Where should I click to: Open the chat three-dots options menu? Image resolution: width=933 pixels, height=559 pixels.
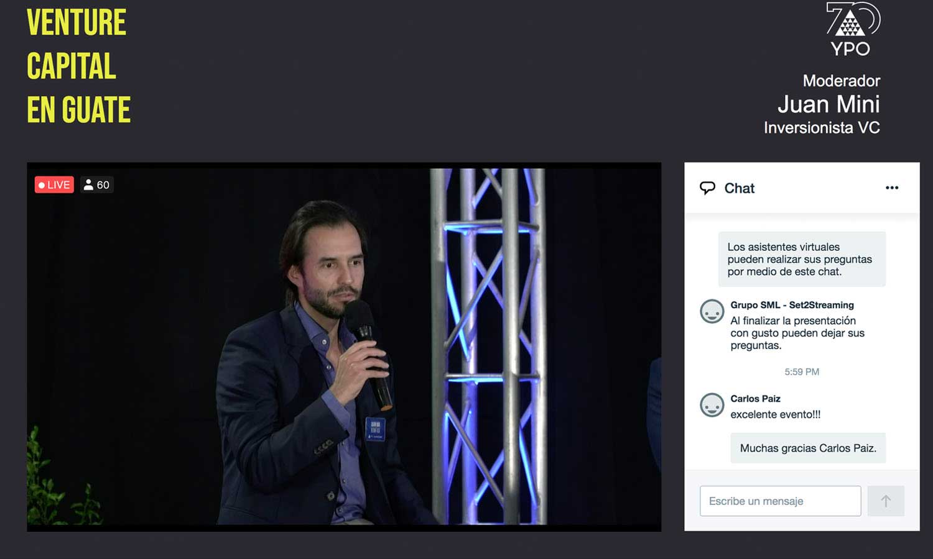coord(892,188)
